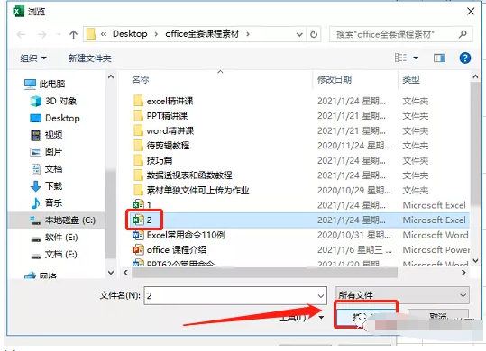Sort by the 修改日期 column header
486x351 pixels.
point(335,80)
